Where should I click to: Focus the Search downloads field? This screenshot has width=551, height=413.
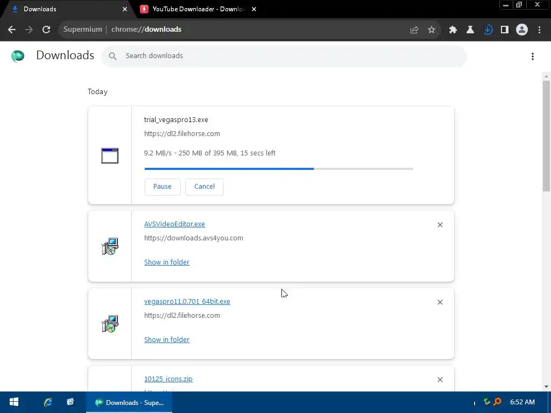click(284, 56)
